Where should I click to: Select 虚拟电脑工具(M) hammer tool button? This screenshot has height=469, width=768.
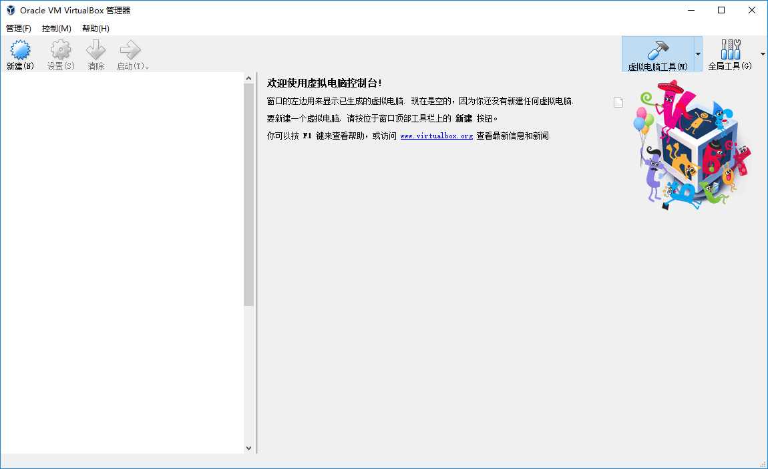tap(658, 54)
